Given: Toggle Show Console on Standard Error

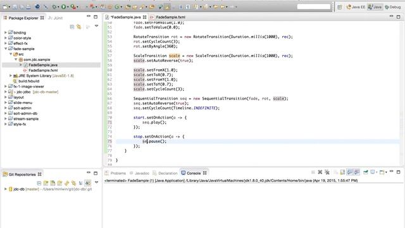Looking at the screenshot, I should [357, 172].
